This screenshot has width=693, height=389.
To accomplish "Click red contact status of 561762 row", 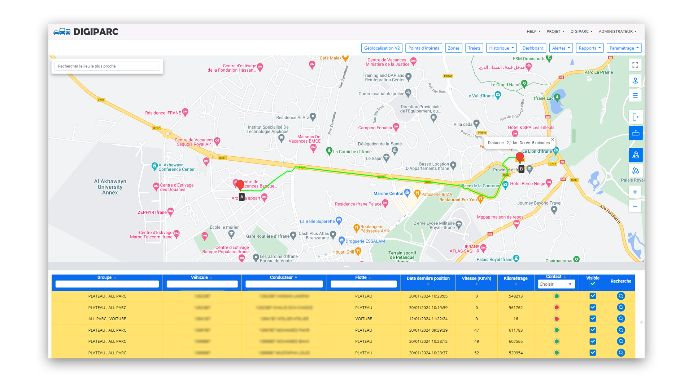I will click(x=557, y=308).
